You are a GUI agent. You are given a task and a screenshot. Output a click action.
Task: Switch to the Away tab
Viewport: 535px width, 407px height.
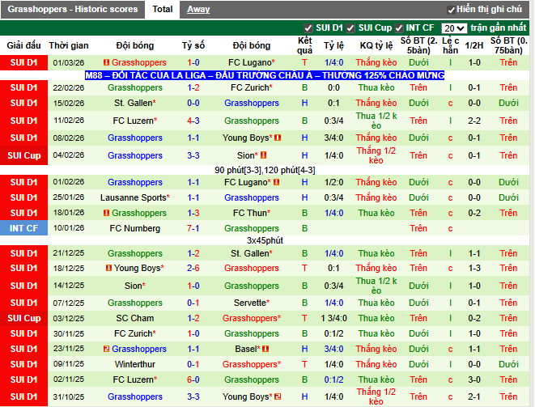click(198, 10)
